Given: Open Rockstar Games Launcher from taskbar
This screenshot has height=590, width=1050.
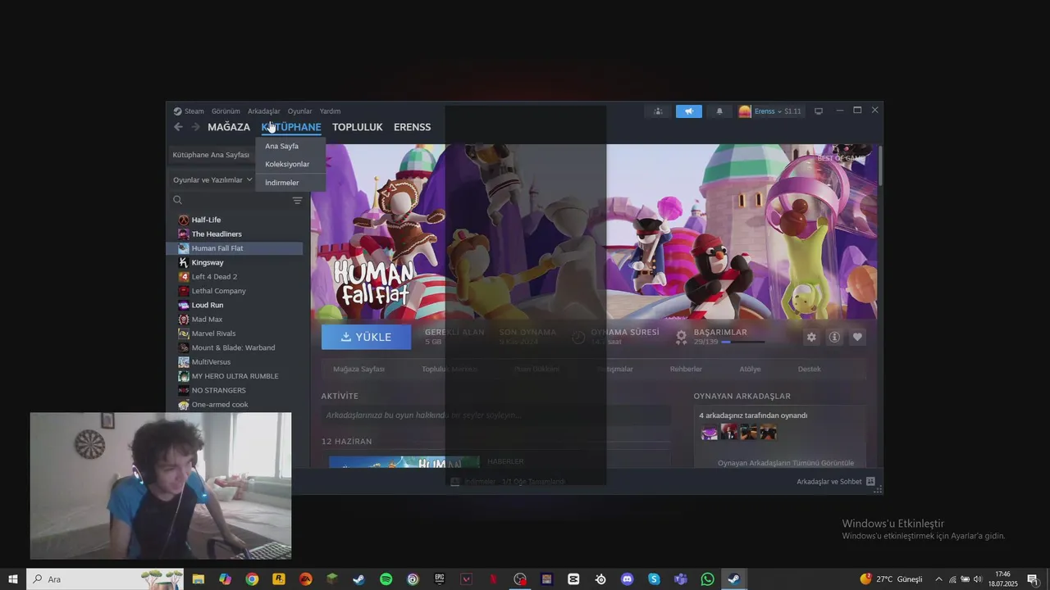Looking at the screenshot, I should click(279, 579).
